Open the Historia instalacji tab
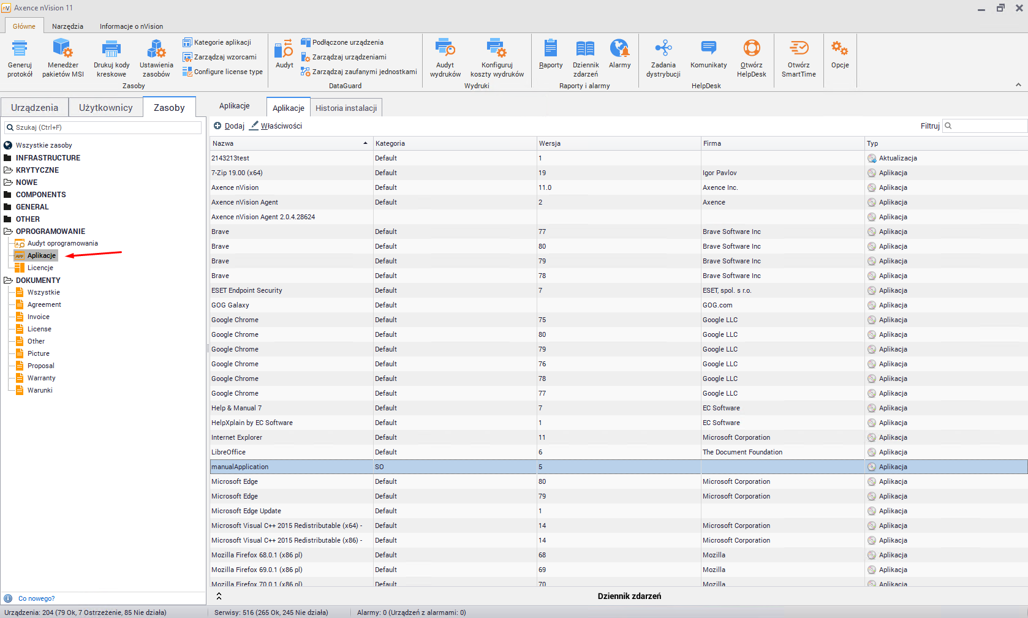Image resolution: width=1028 pixels, height=618 pixels. tap(346, 108)
